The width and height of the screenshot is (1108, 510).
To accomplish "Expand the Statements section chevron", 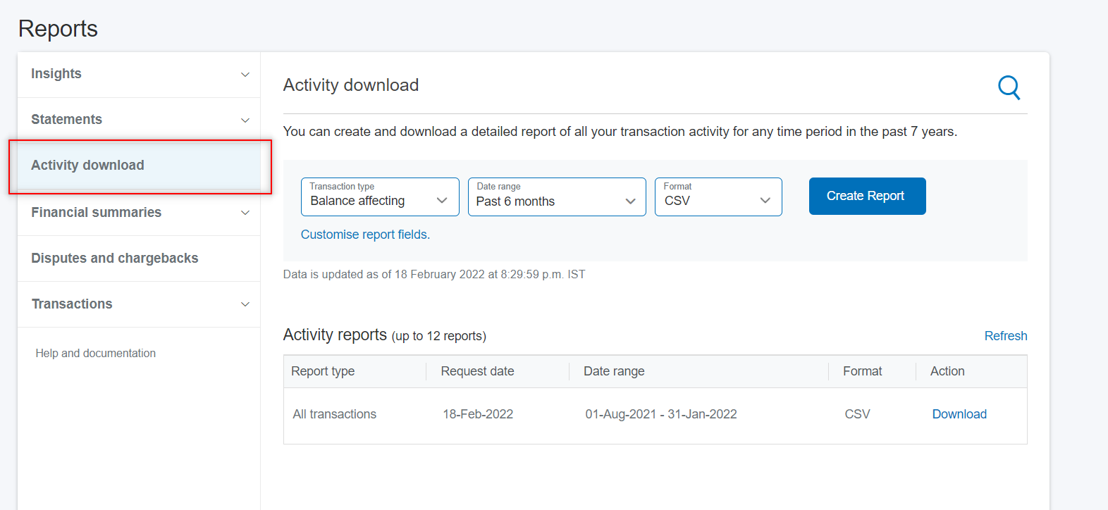I will (x=245, y=120).
